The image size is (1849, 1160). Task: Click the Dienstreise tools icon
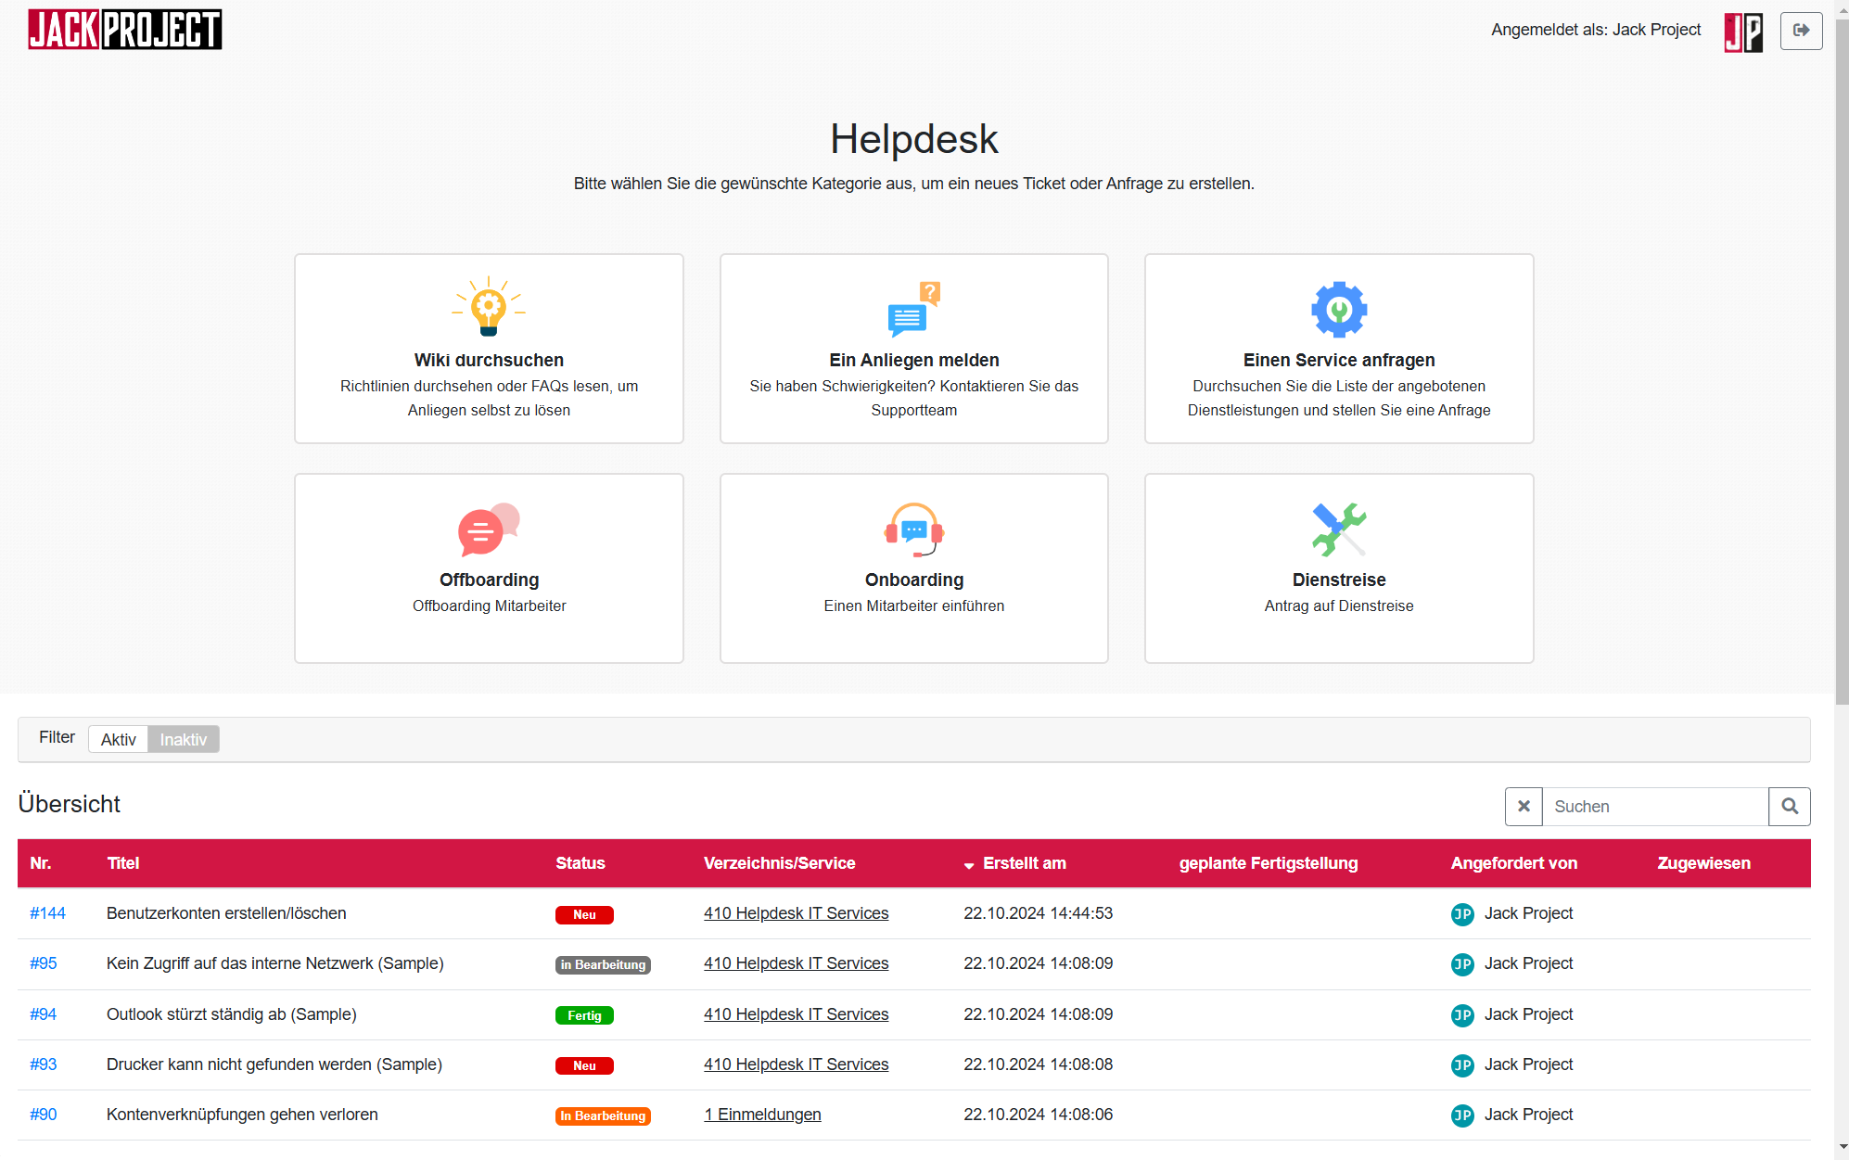pos(1339,529)
